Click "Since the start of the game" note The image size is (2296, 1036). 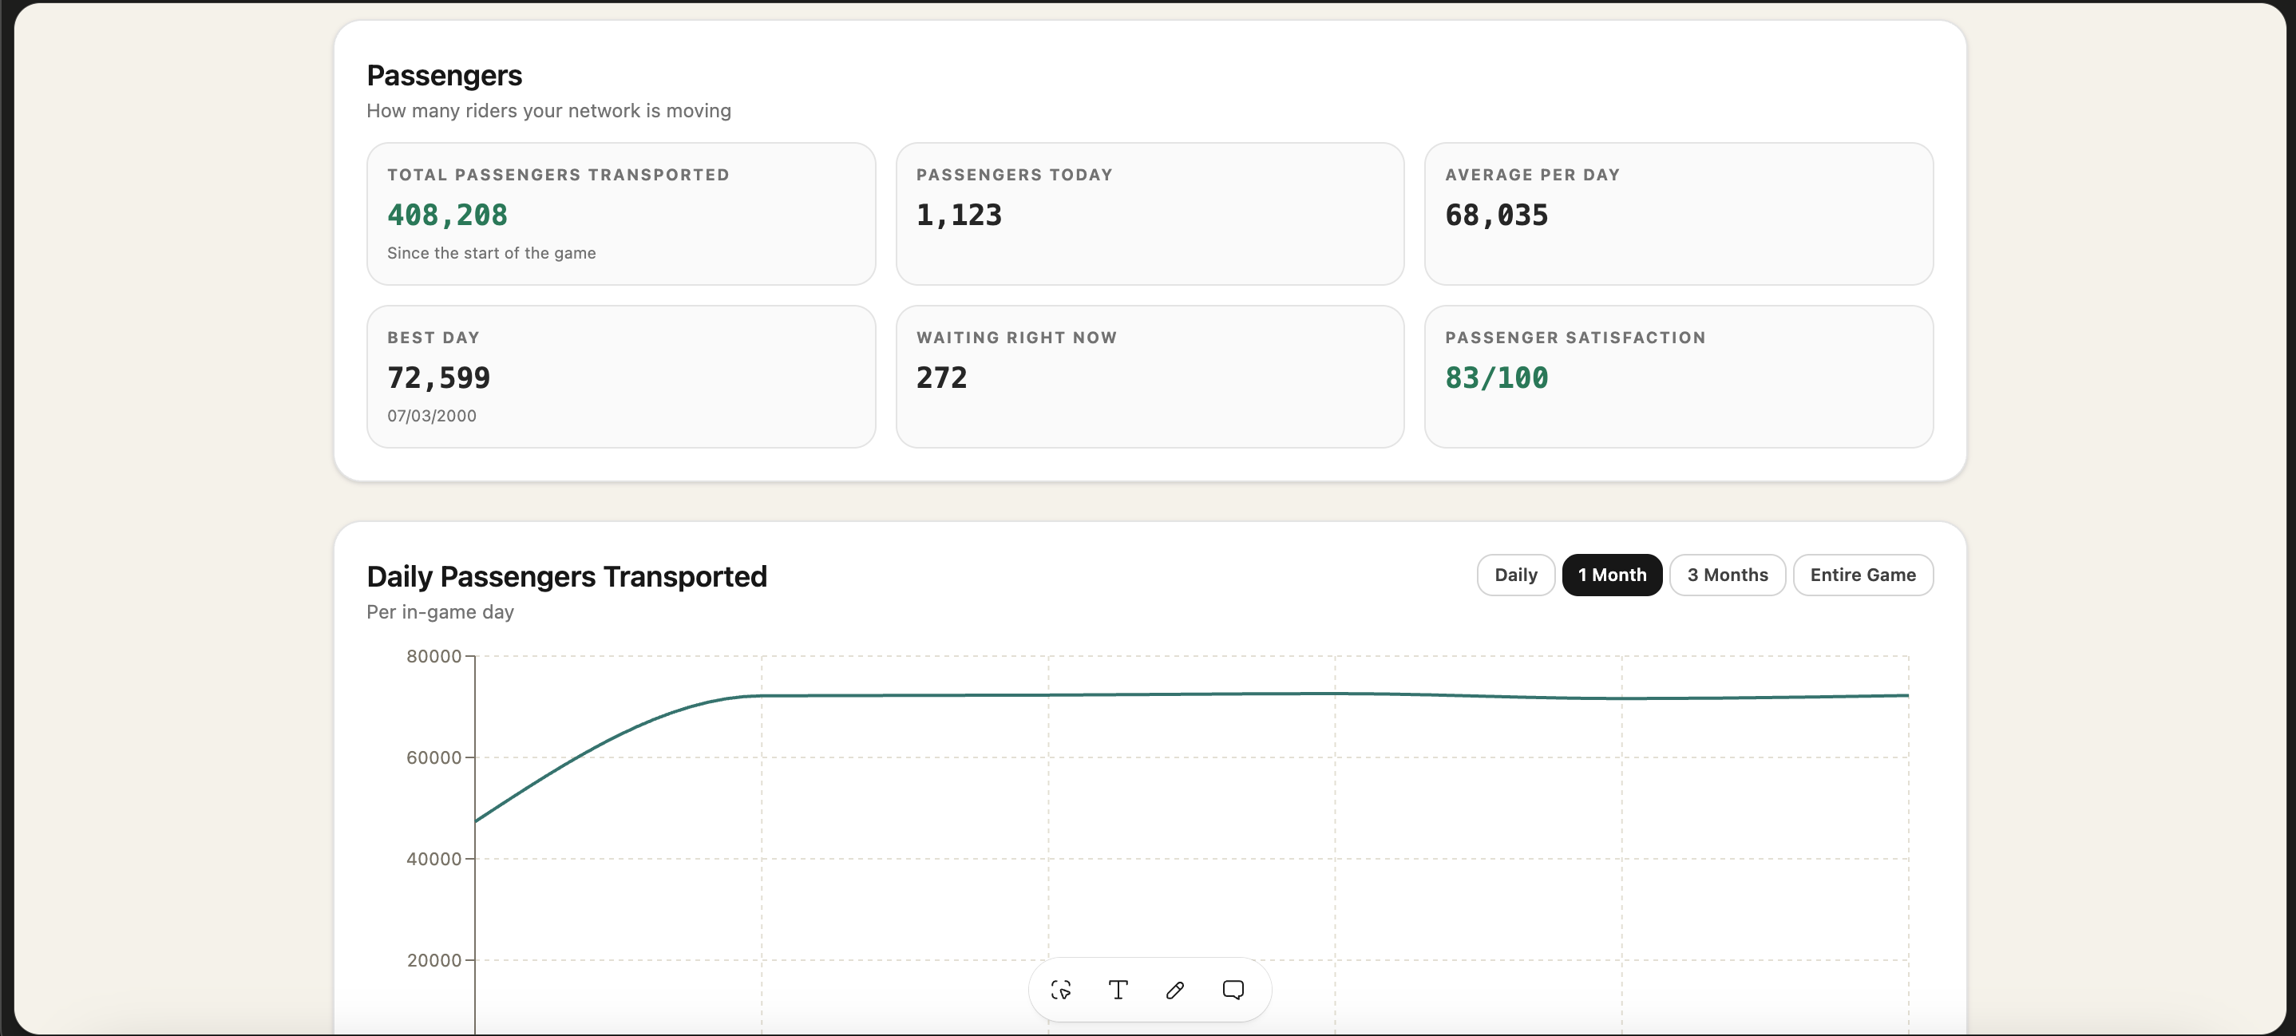(x=491, y=253)
